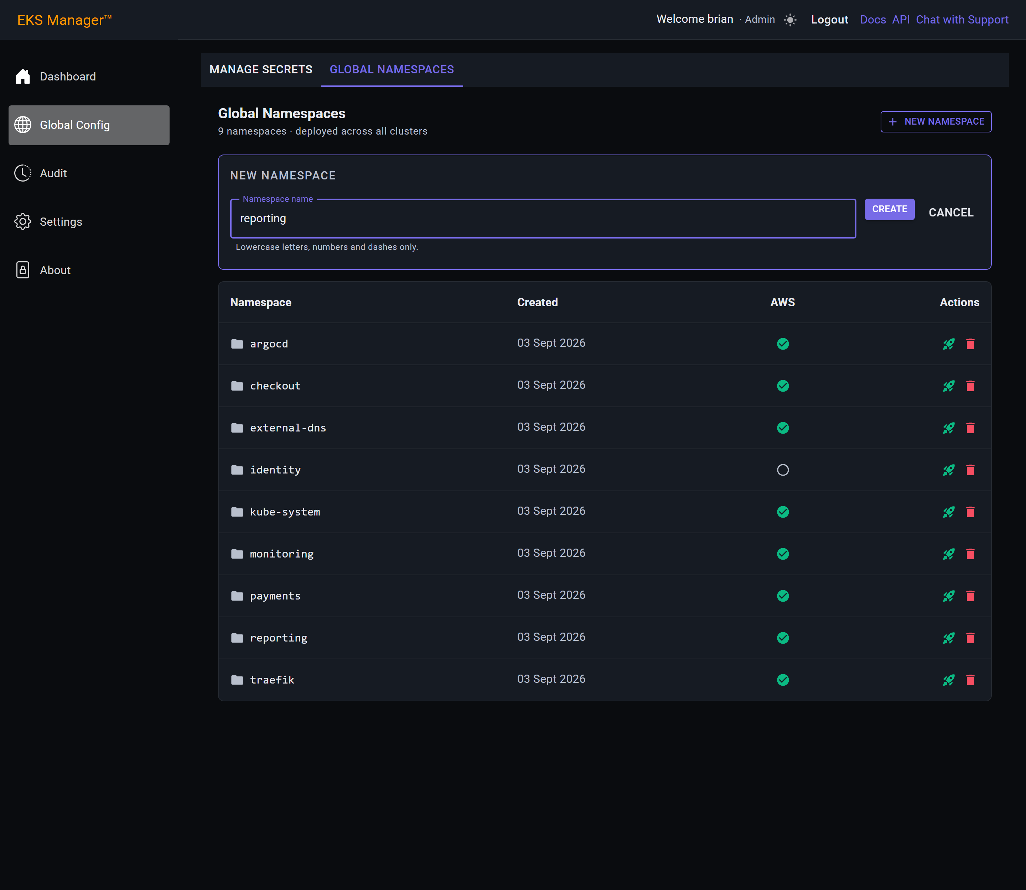Click the folder icon beside argocd

237,344
